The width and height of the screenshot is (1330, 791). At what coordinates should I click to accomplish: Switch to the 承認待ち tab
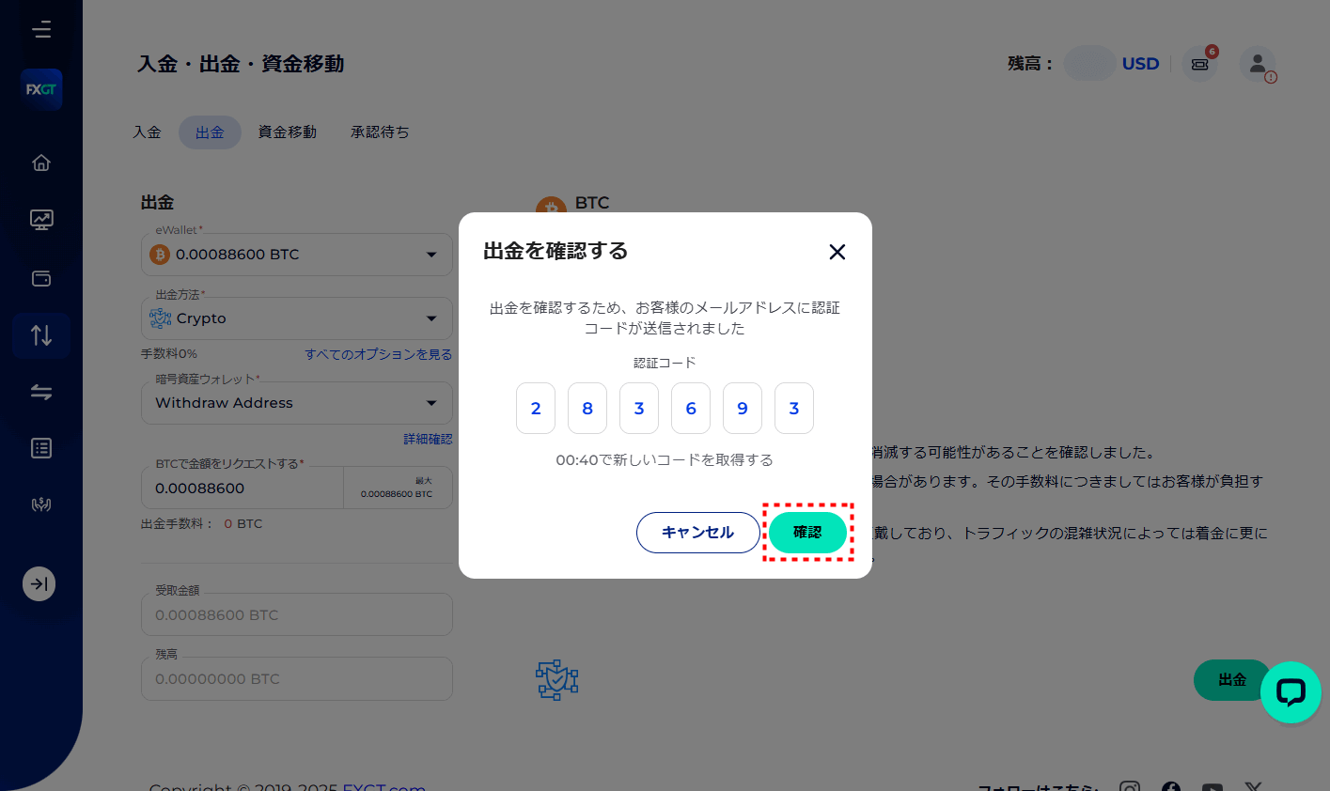click(x=380, y=132)
